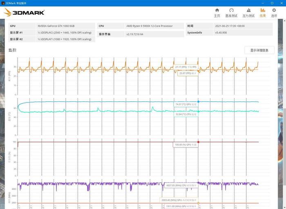Click the stress test bar-chart icon
The image size is (286, 209).
pyautogui.click(x=248, y=10)
